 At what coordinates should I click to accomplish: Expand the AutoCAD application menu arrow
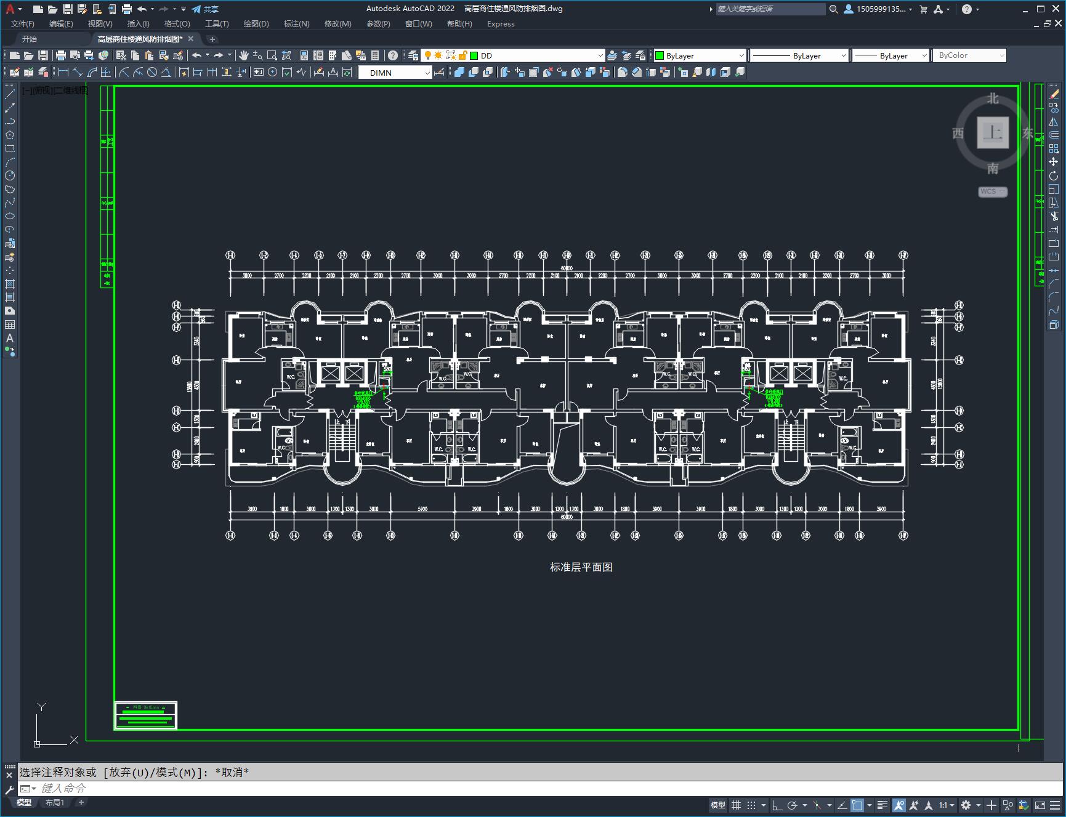point(20,9)
